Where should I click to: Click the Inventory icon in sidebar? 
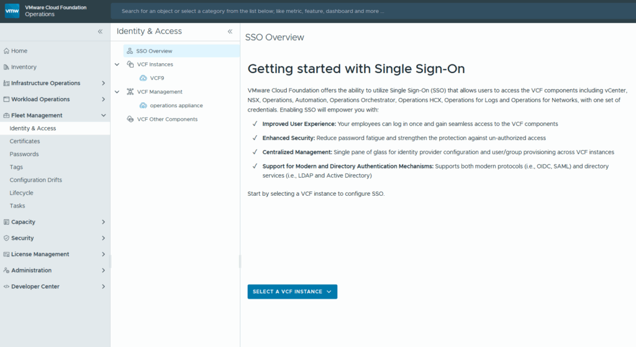(6, 67)
